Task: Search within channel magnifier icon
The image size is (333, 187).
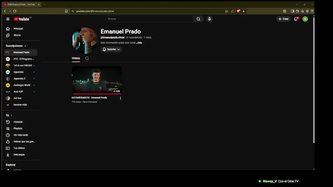Action: [87, 58]
